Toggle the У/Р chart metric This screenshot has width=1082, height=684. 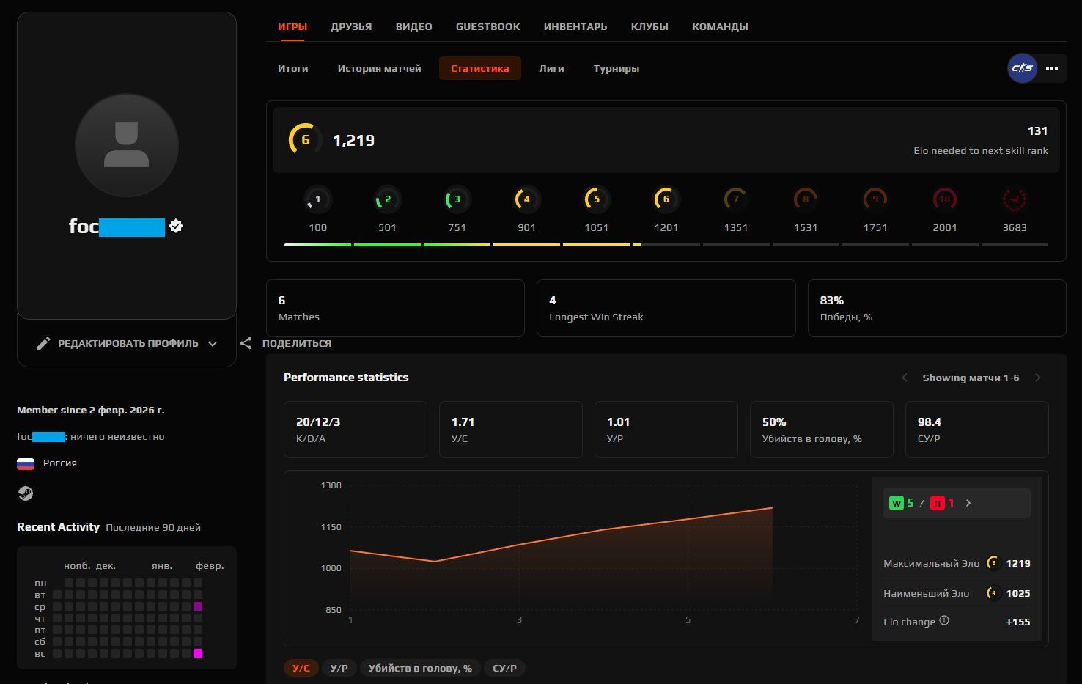pos(339,668)
